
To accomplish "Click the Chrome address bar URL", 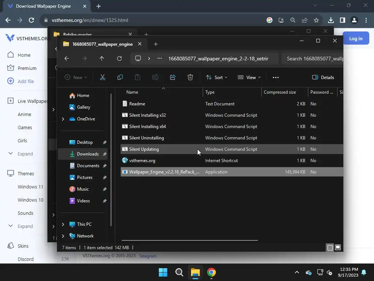I will click(x=90, y=20).
